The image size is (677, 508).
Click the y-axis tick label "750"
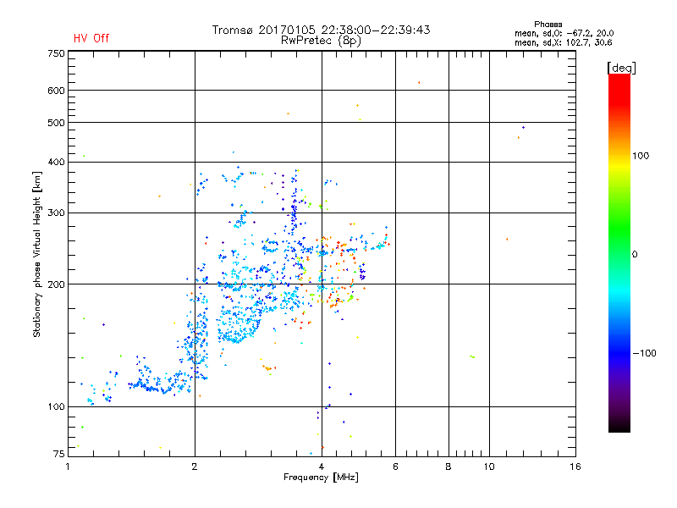[56, 53]
